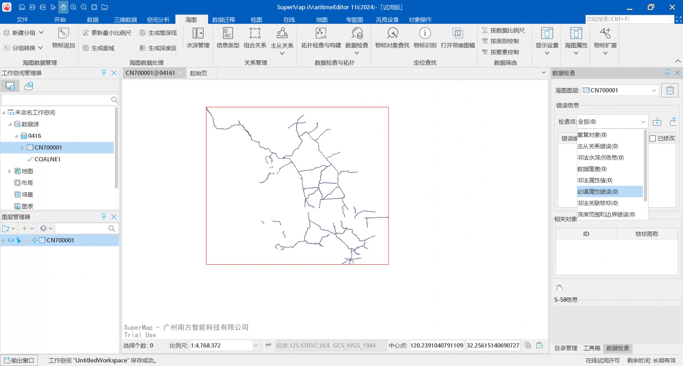Image resolution: width=683 pixels, height=366 pixels.
Task: Toggle editable pencil for CN700001 layer
Action: coord(27,240)
